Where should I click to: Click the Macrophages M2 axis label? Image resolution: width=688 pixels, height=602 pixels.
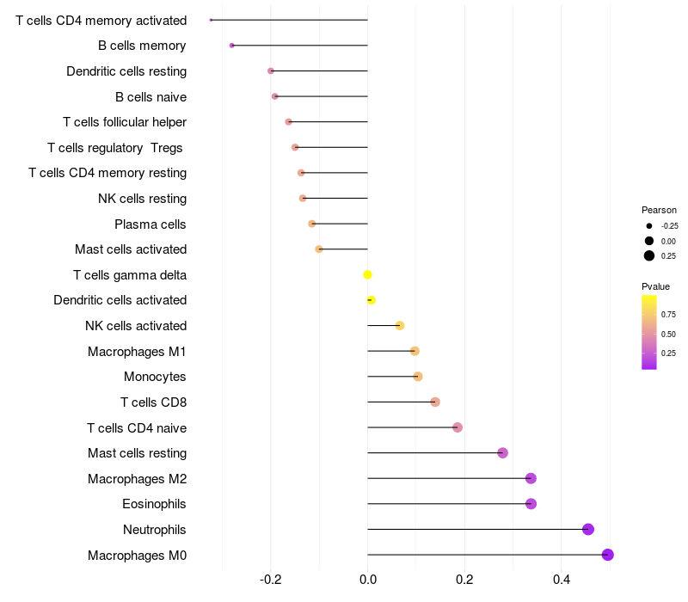[x=137, y=479]
